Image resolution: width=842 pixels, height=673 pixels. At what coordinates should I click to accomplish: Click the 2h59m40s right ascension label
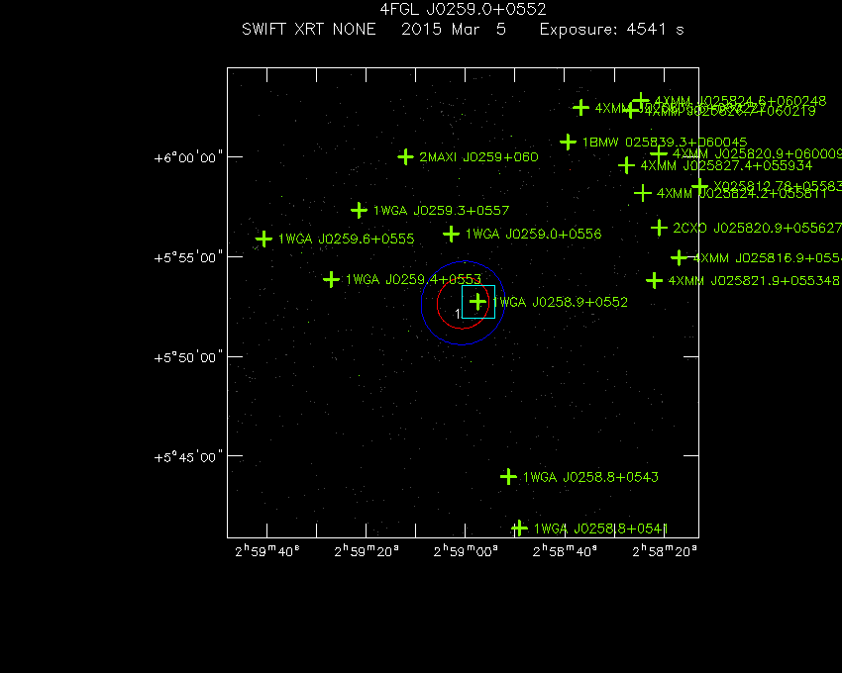267,551
